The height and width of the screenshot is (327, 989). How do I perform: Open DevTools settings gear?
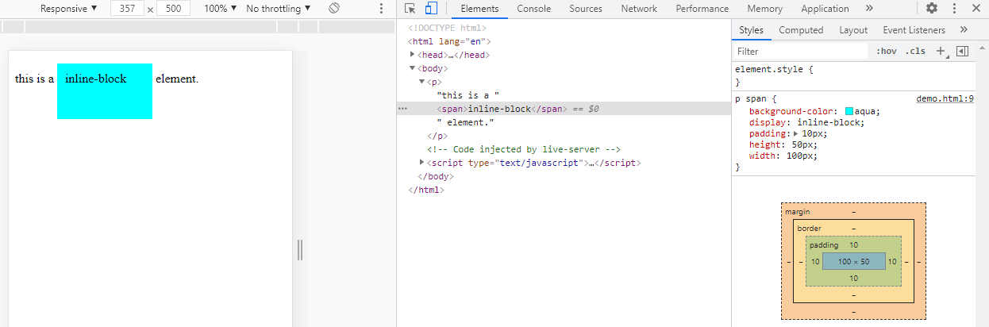[x=932, y=9]
